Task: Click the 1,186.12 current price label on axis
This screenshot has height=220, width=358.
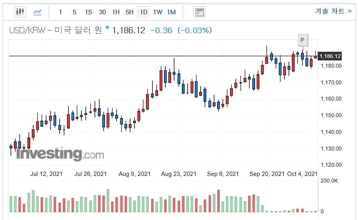Action: click(330, 56)
